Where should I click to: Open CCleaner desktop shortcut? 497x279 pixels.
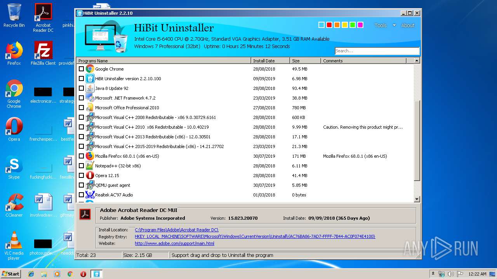(14, 205)
